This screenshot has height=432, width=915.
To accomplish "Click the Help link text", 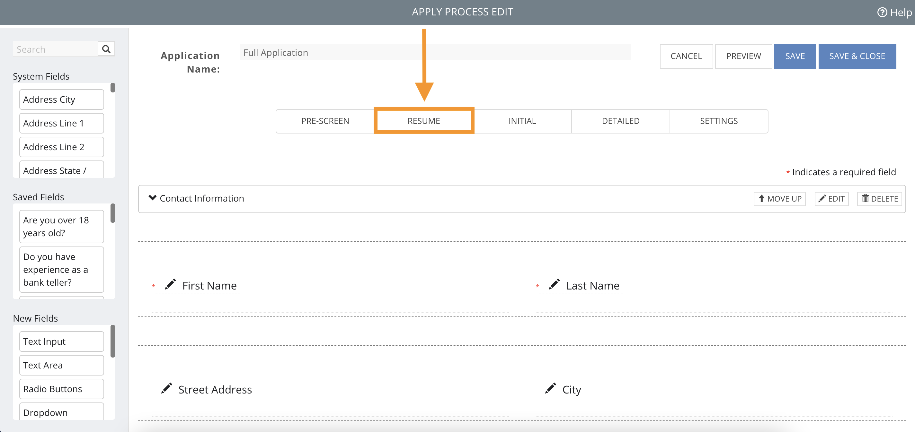I will (901, 13).
